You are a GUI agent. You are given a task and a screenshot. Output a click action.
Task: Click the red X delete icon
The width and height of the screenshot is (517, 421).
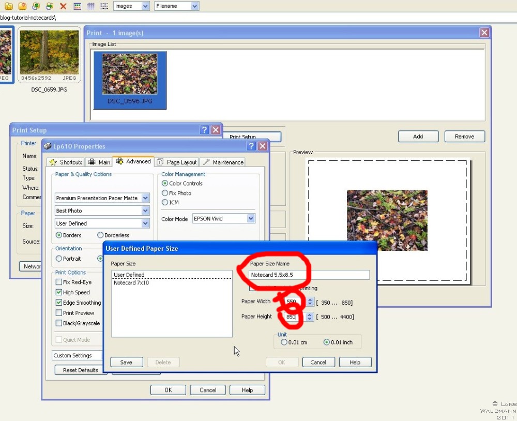pos(63,6)
